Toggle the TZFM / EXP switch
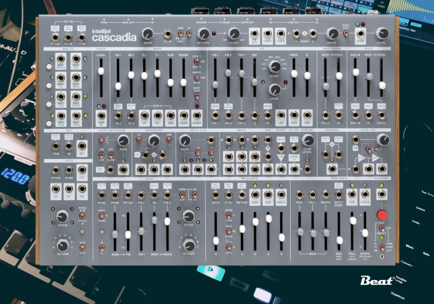Screen dimensions: 434x304 182,195
